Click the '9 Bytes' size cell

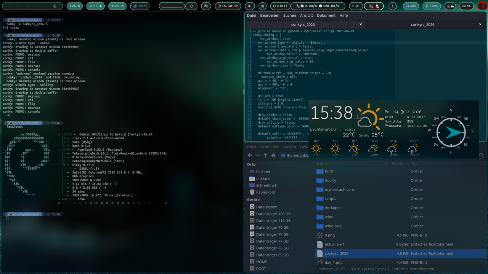402,244
